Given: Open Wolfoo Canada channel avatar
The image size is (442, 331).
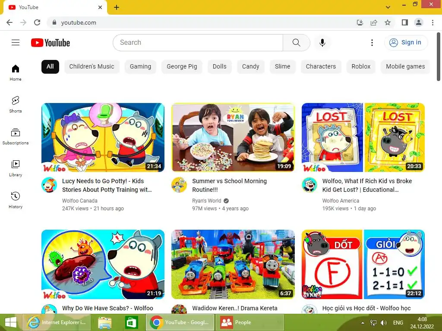Looking at the screenshot, I should [49, 185].
